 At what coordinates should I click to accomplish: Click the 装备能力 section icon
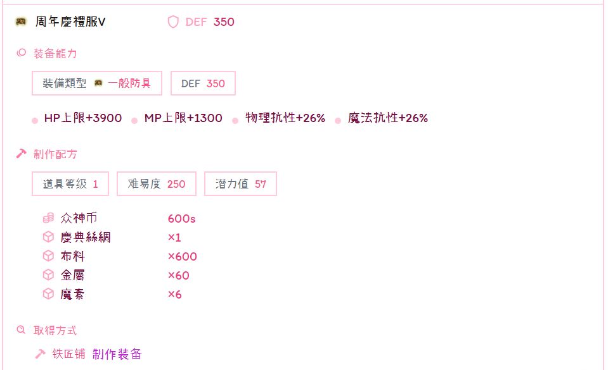coord(21,53)
